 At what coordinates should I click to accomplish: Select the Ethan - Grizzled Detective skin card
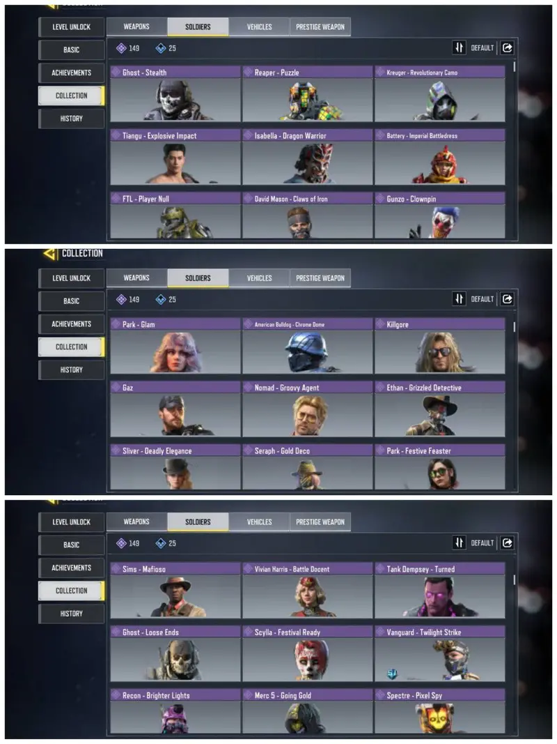(439, 409)
